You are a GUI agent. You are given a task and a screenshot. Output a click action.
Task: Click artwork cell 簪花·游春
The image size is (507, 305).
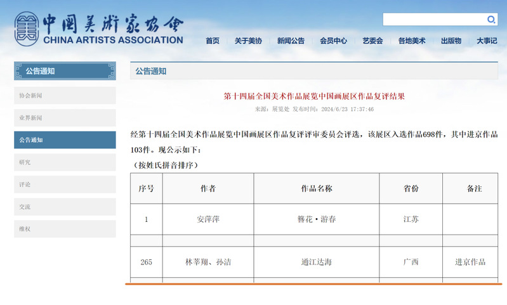pyautogui.click(x=316, y=219)
